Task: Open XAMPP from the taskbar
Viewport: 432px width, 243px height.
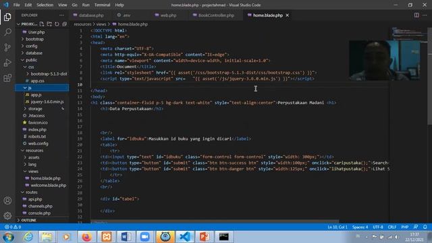Action: pos(107,237)
